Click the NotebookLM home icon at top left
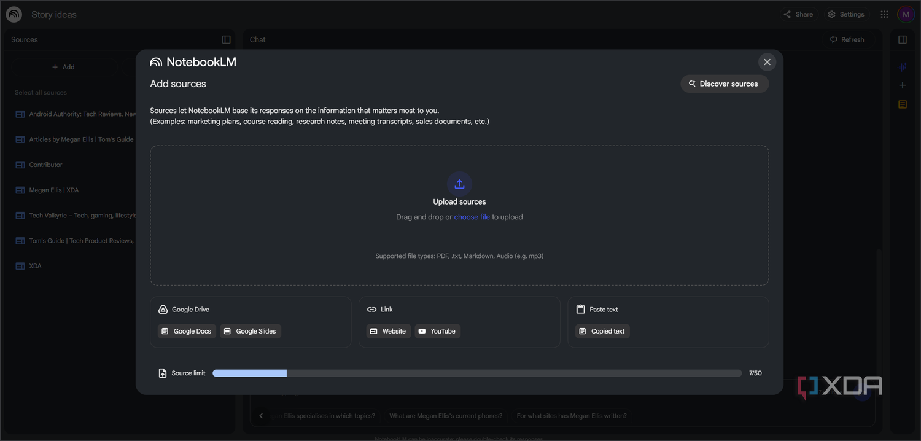 coord(14,14)
